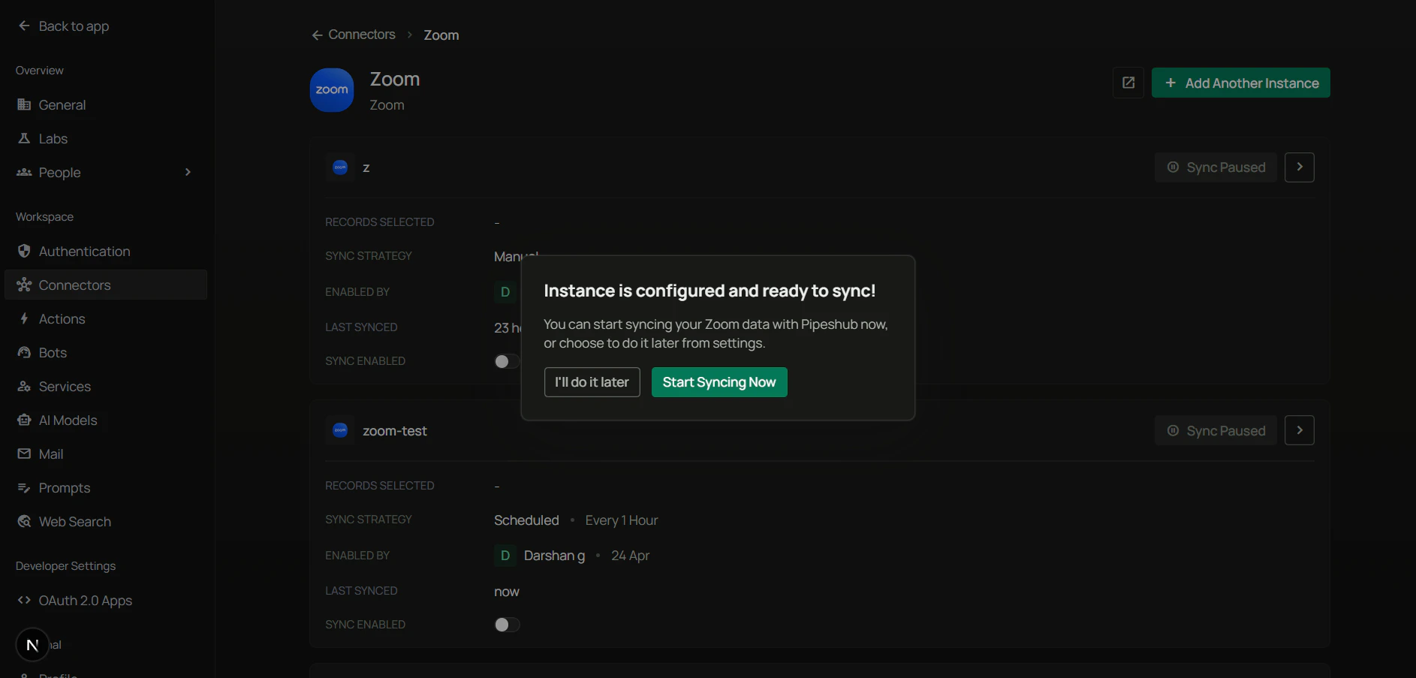The height and width of the screenshot is (678, 1416).
Task: Click the Services icon in sidebar
Action: click(x=24, y=386)
